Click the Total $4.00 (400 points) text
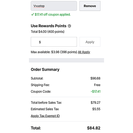Image resolution: width=133 pixels, height=133 pixels. tap(48, 32)
